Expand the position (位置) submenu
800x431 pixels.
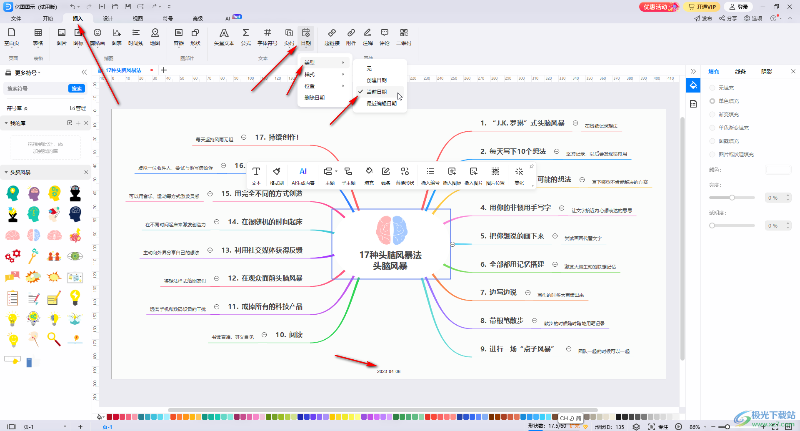[x=325, y=86]
